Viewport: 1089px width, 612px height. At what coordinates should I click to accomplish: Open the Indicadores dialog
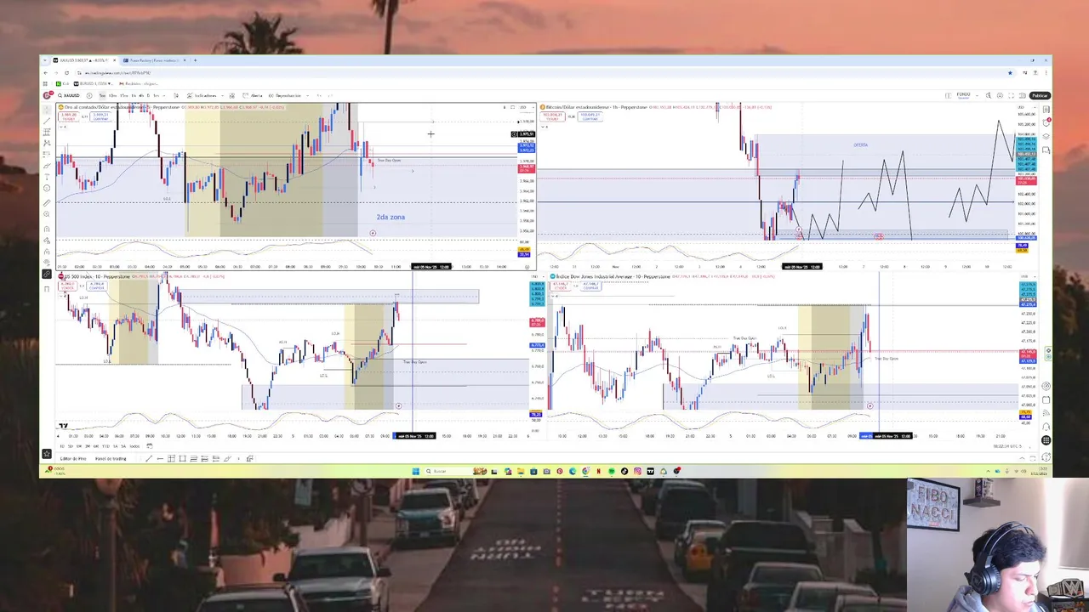point(203,95)
